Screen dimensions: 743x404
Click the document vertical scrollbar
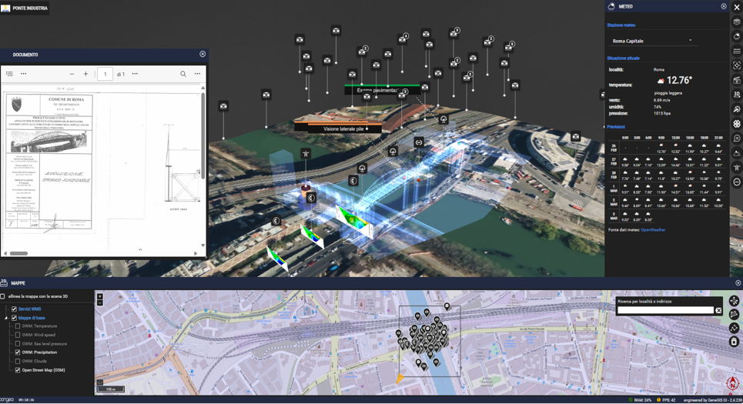[203, 139]
